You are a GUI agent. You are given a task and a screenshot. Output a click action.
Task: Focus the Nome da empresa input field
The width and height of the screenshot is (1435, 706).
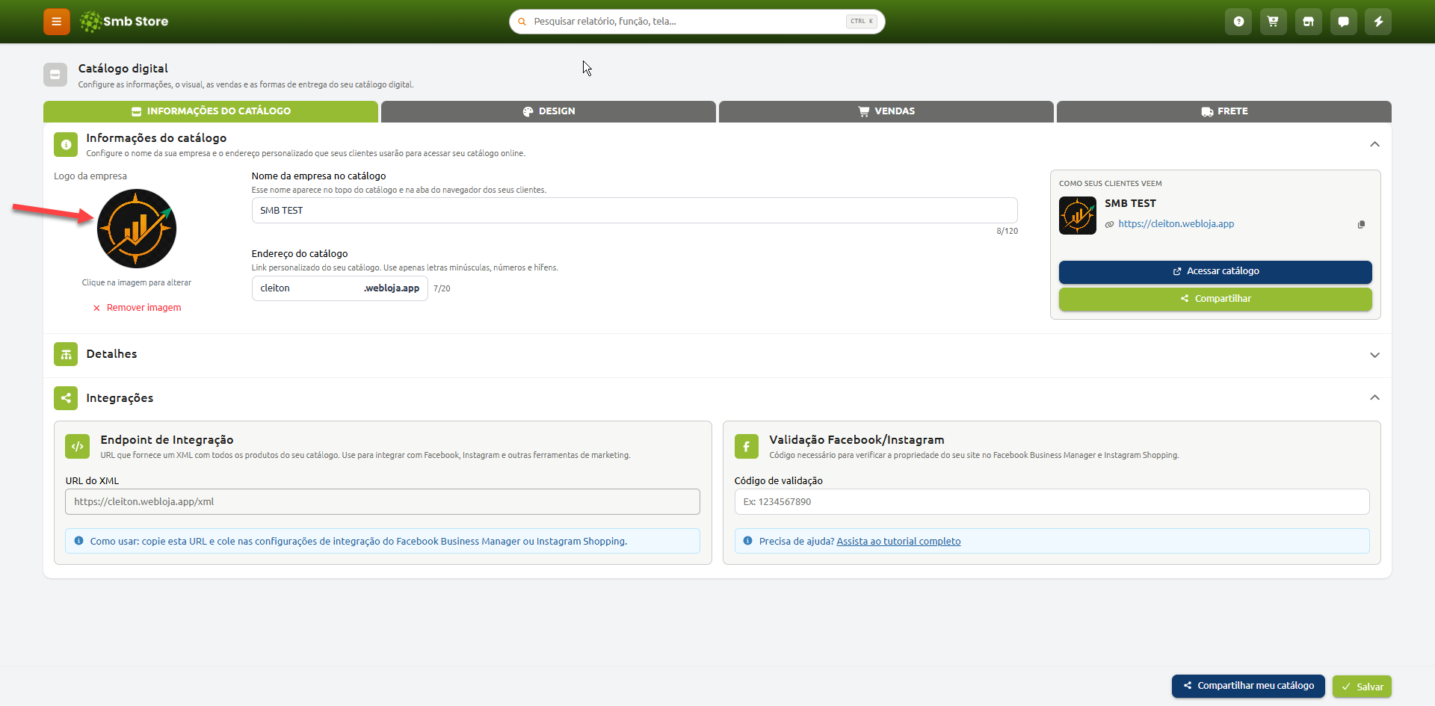[x=635, y=211]
